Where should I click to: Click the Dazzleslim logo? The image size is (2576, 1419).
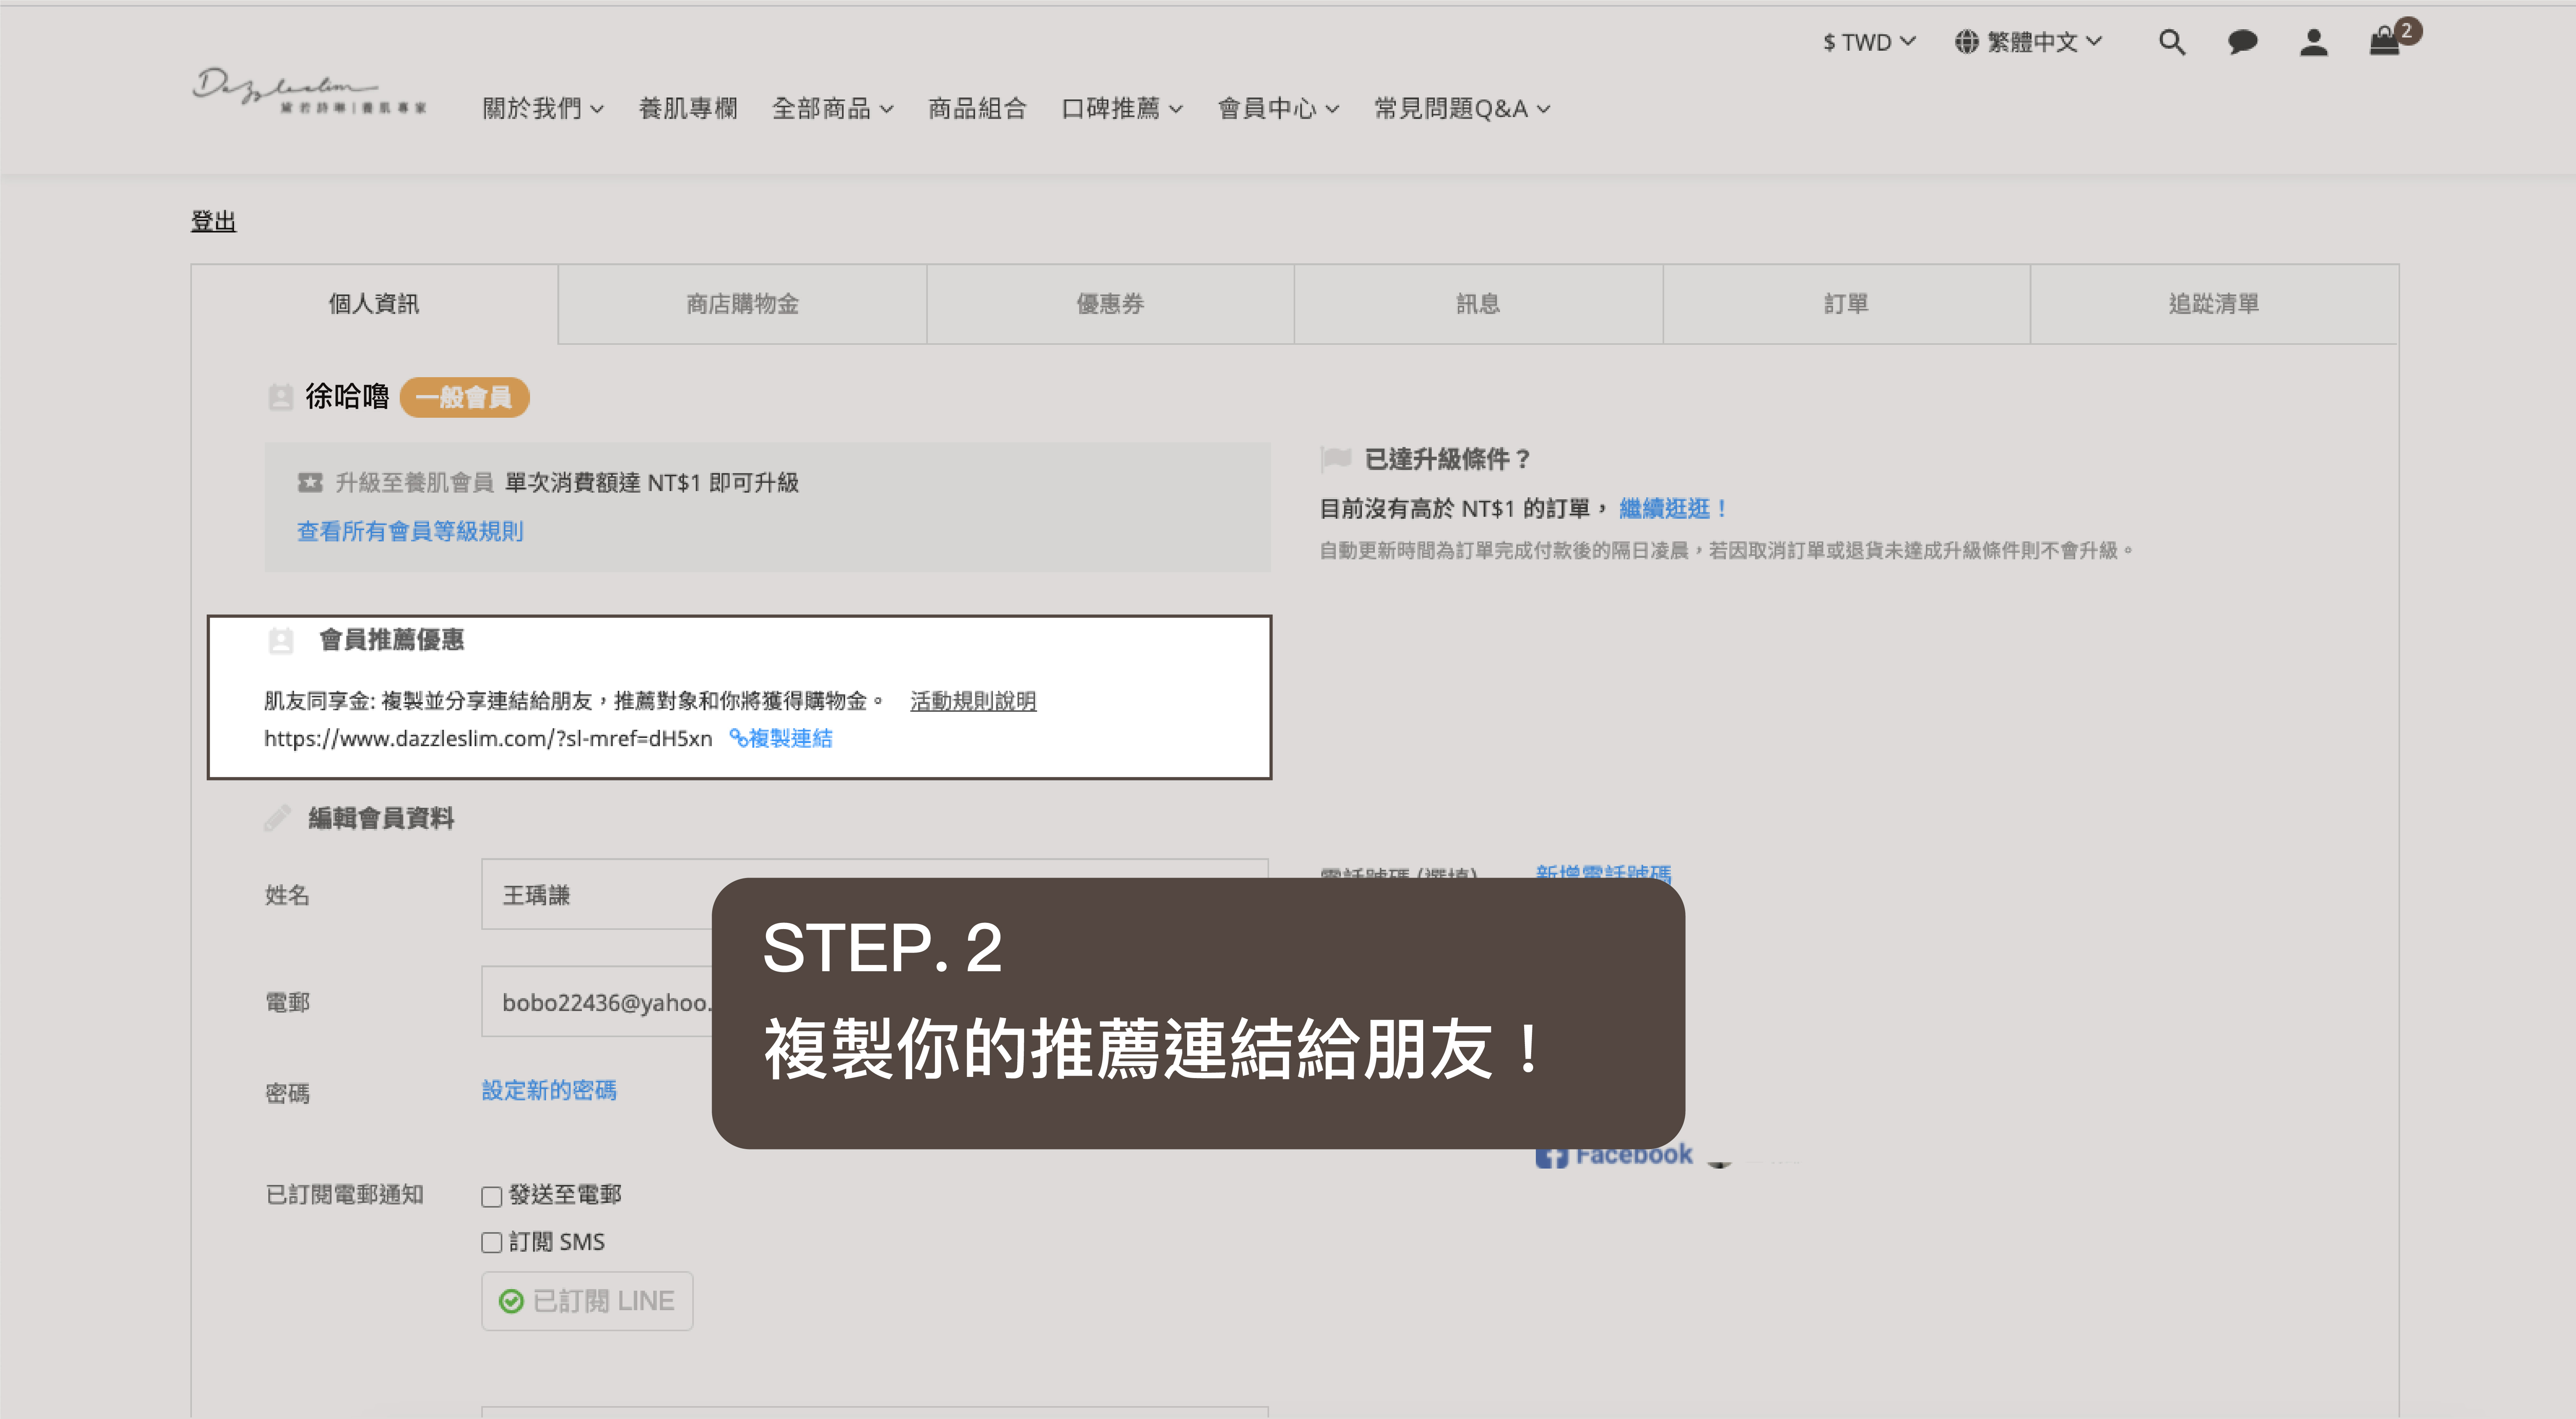(x=308, y=91)
